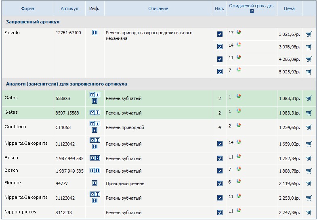
Task: Add Suzuki 3 021,67р. offer to cart
Action: (309, 34)
